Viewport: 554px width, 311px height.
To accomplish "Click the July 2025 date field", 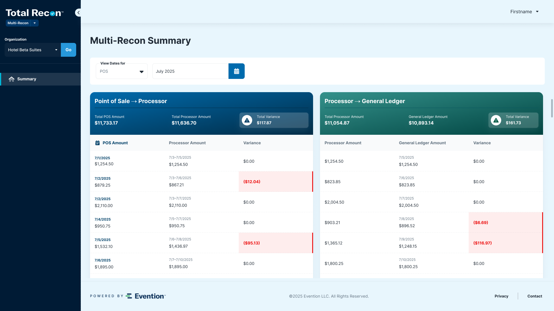I will coord(190,71).
